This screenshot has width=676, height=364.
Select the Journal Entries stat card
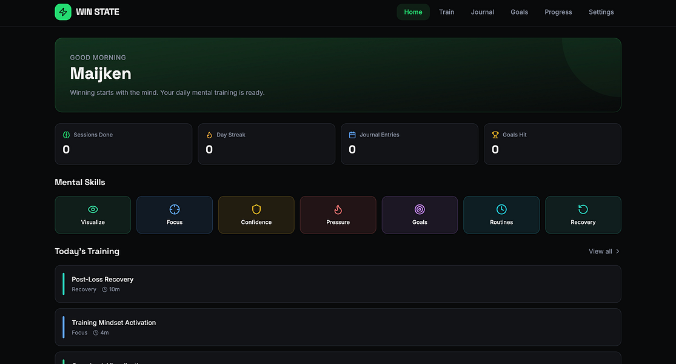(x=410, y=144)
